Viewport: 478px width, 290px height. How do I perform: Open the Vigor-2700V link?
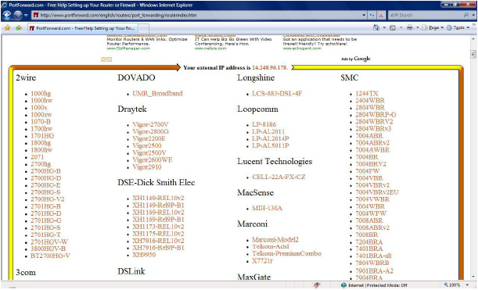coord(150,124)
